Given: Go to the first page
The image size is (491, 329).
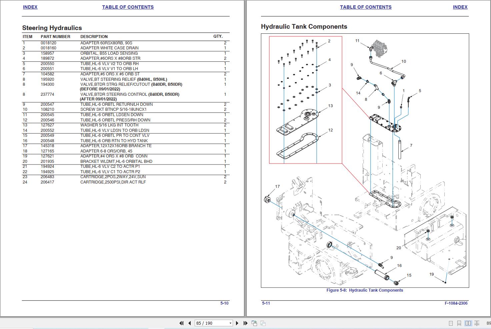Looking at the screenshot, I should pyautogui.click(x=181, y=323).
